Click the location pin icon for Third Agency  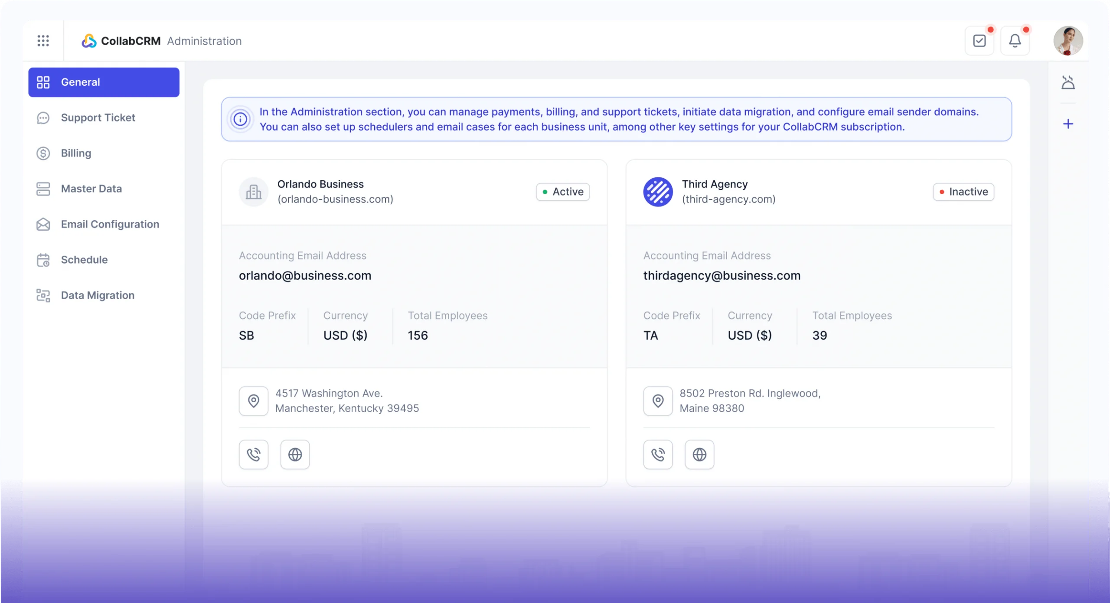[x=658, y=401]
